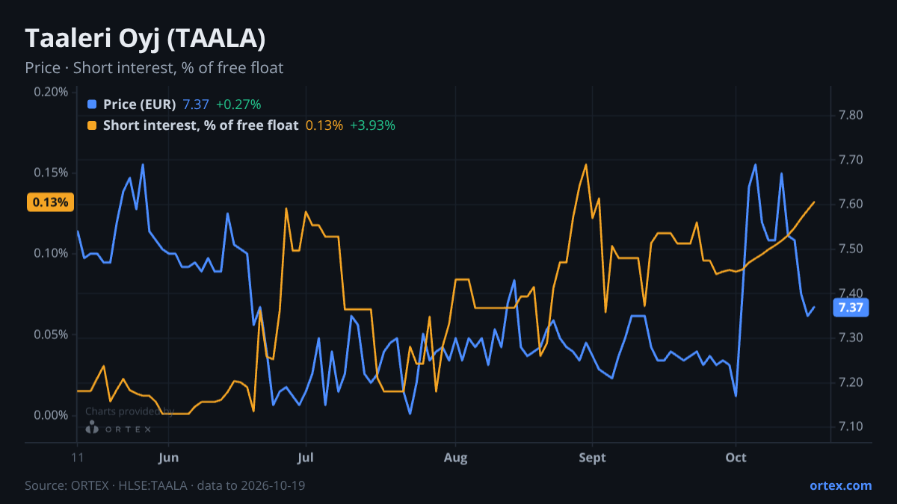Click the 0.10% left axis label
The width and height of the screenshot is (897, 504).
(51, 253)
